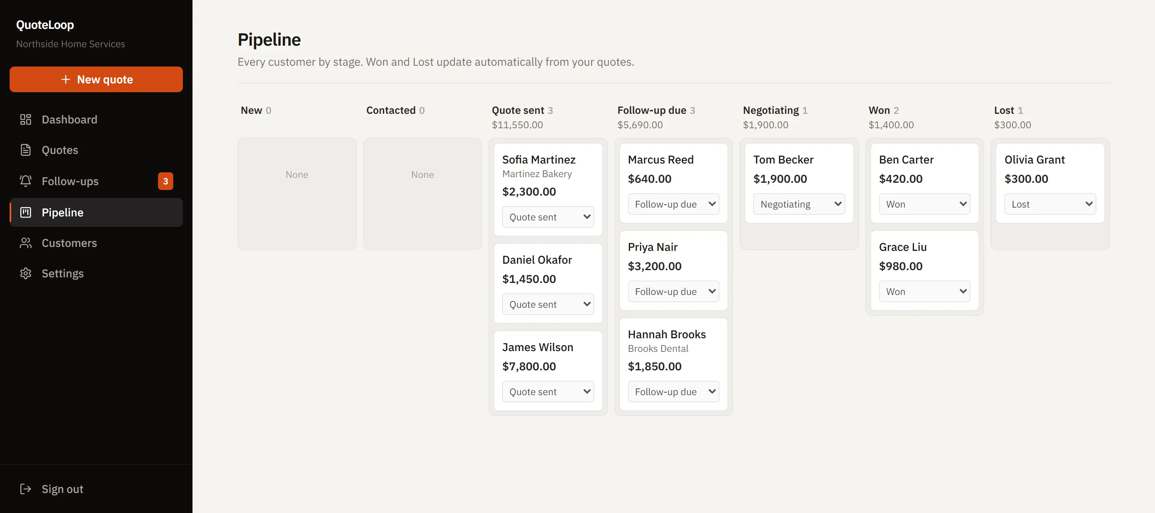This screenshot has width=1155, height=513.
Task: Open Tom Becker Negotiating dropdown
Action: pos(799,204)
